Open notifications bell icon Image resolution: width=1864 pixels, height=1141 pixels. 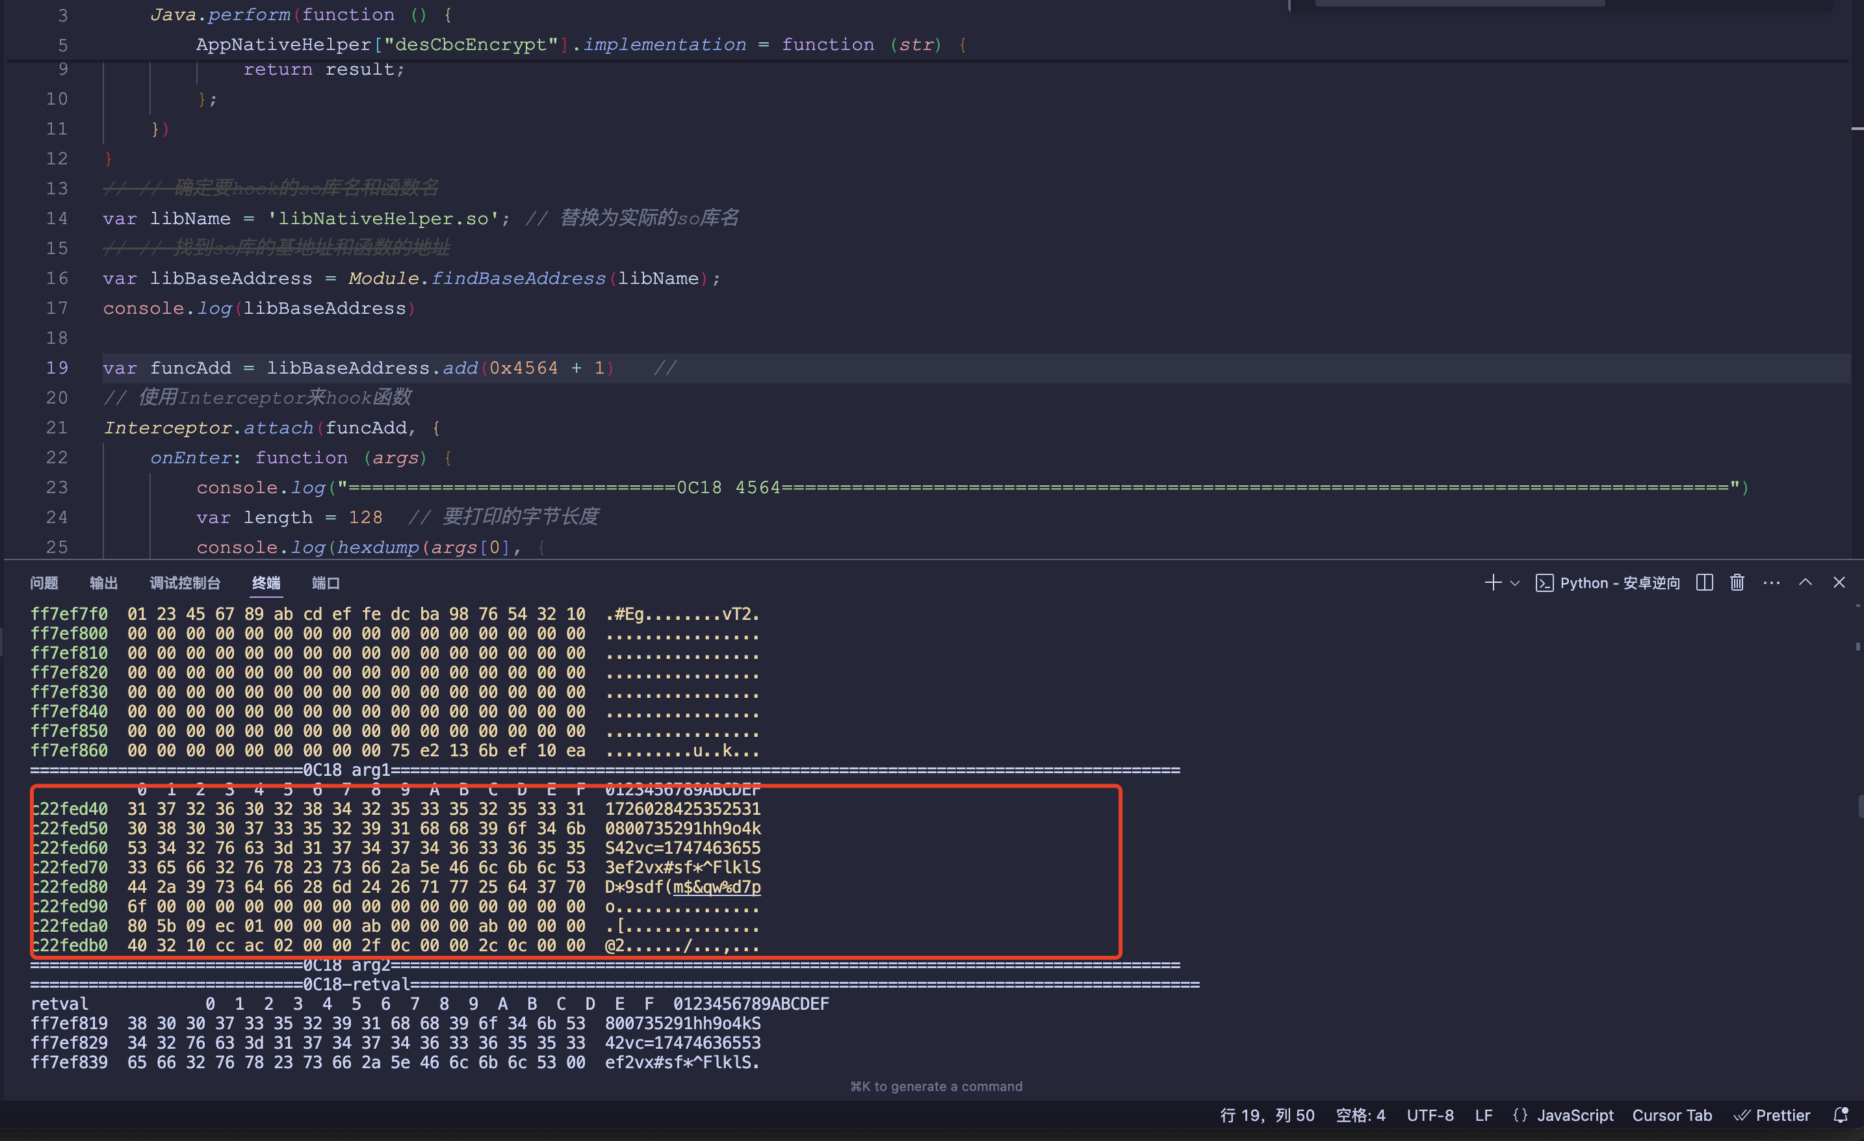(1841, 1115)
